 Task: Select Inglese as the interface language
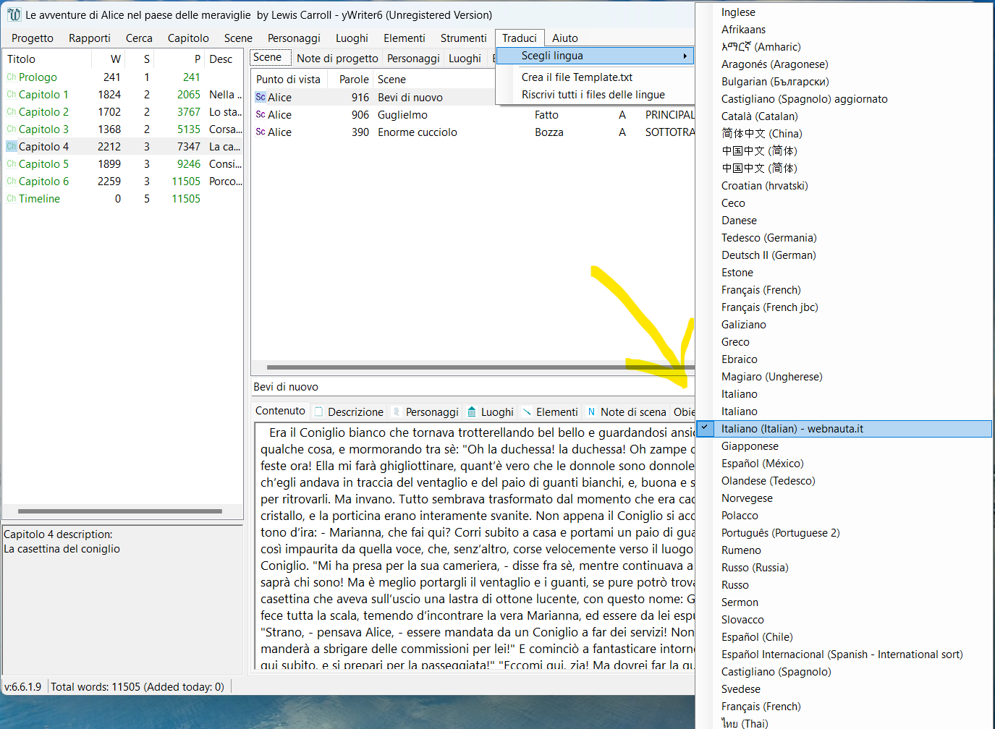click(x=738, y=12)
